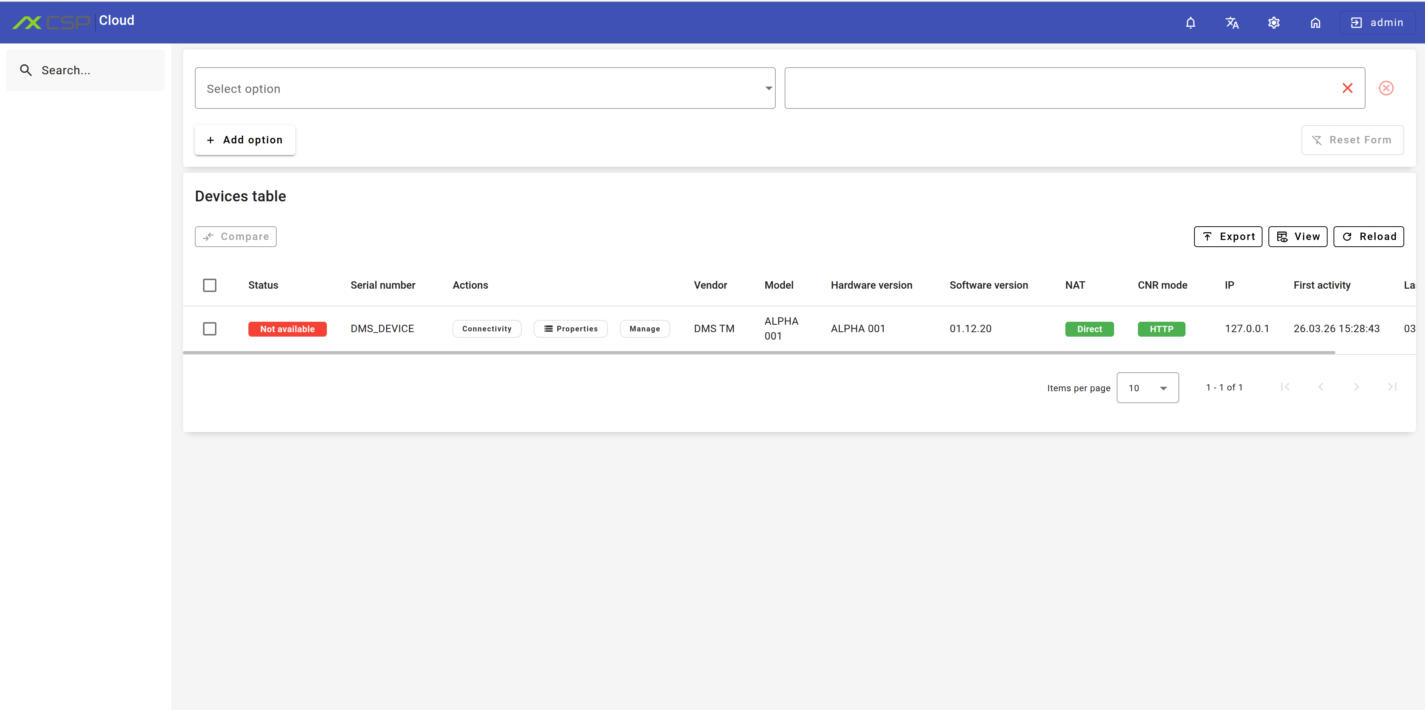Open the Items per page dropdown
1425x710 pixels.
pos(1147,388)
